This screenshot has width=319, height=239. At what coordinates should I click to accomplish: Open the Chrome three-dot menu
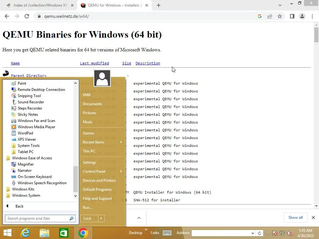(x=312, y=16)
